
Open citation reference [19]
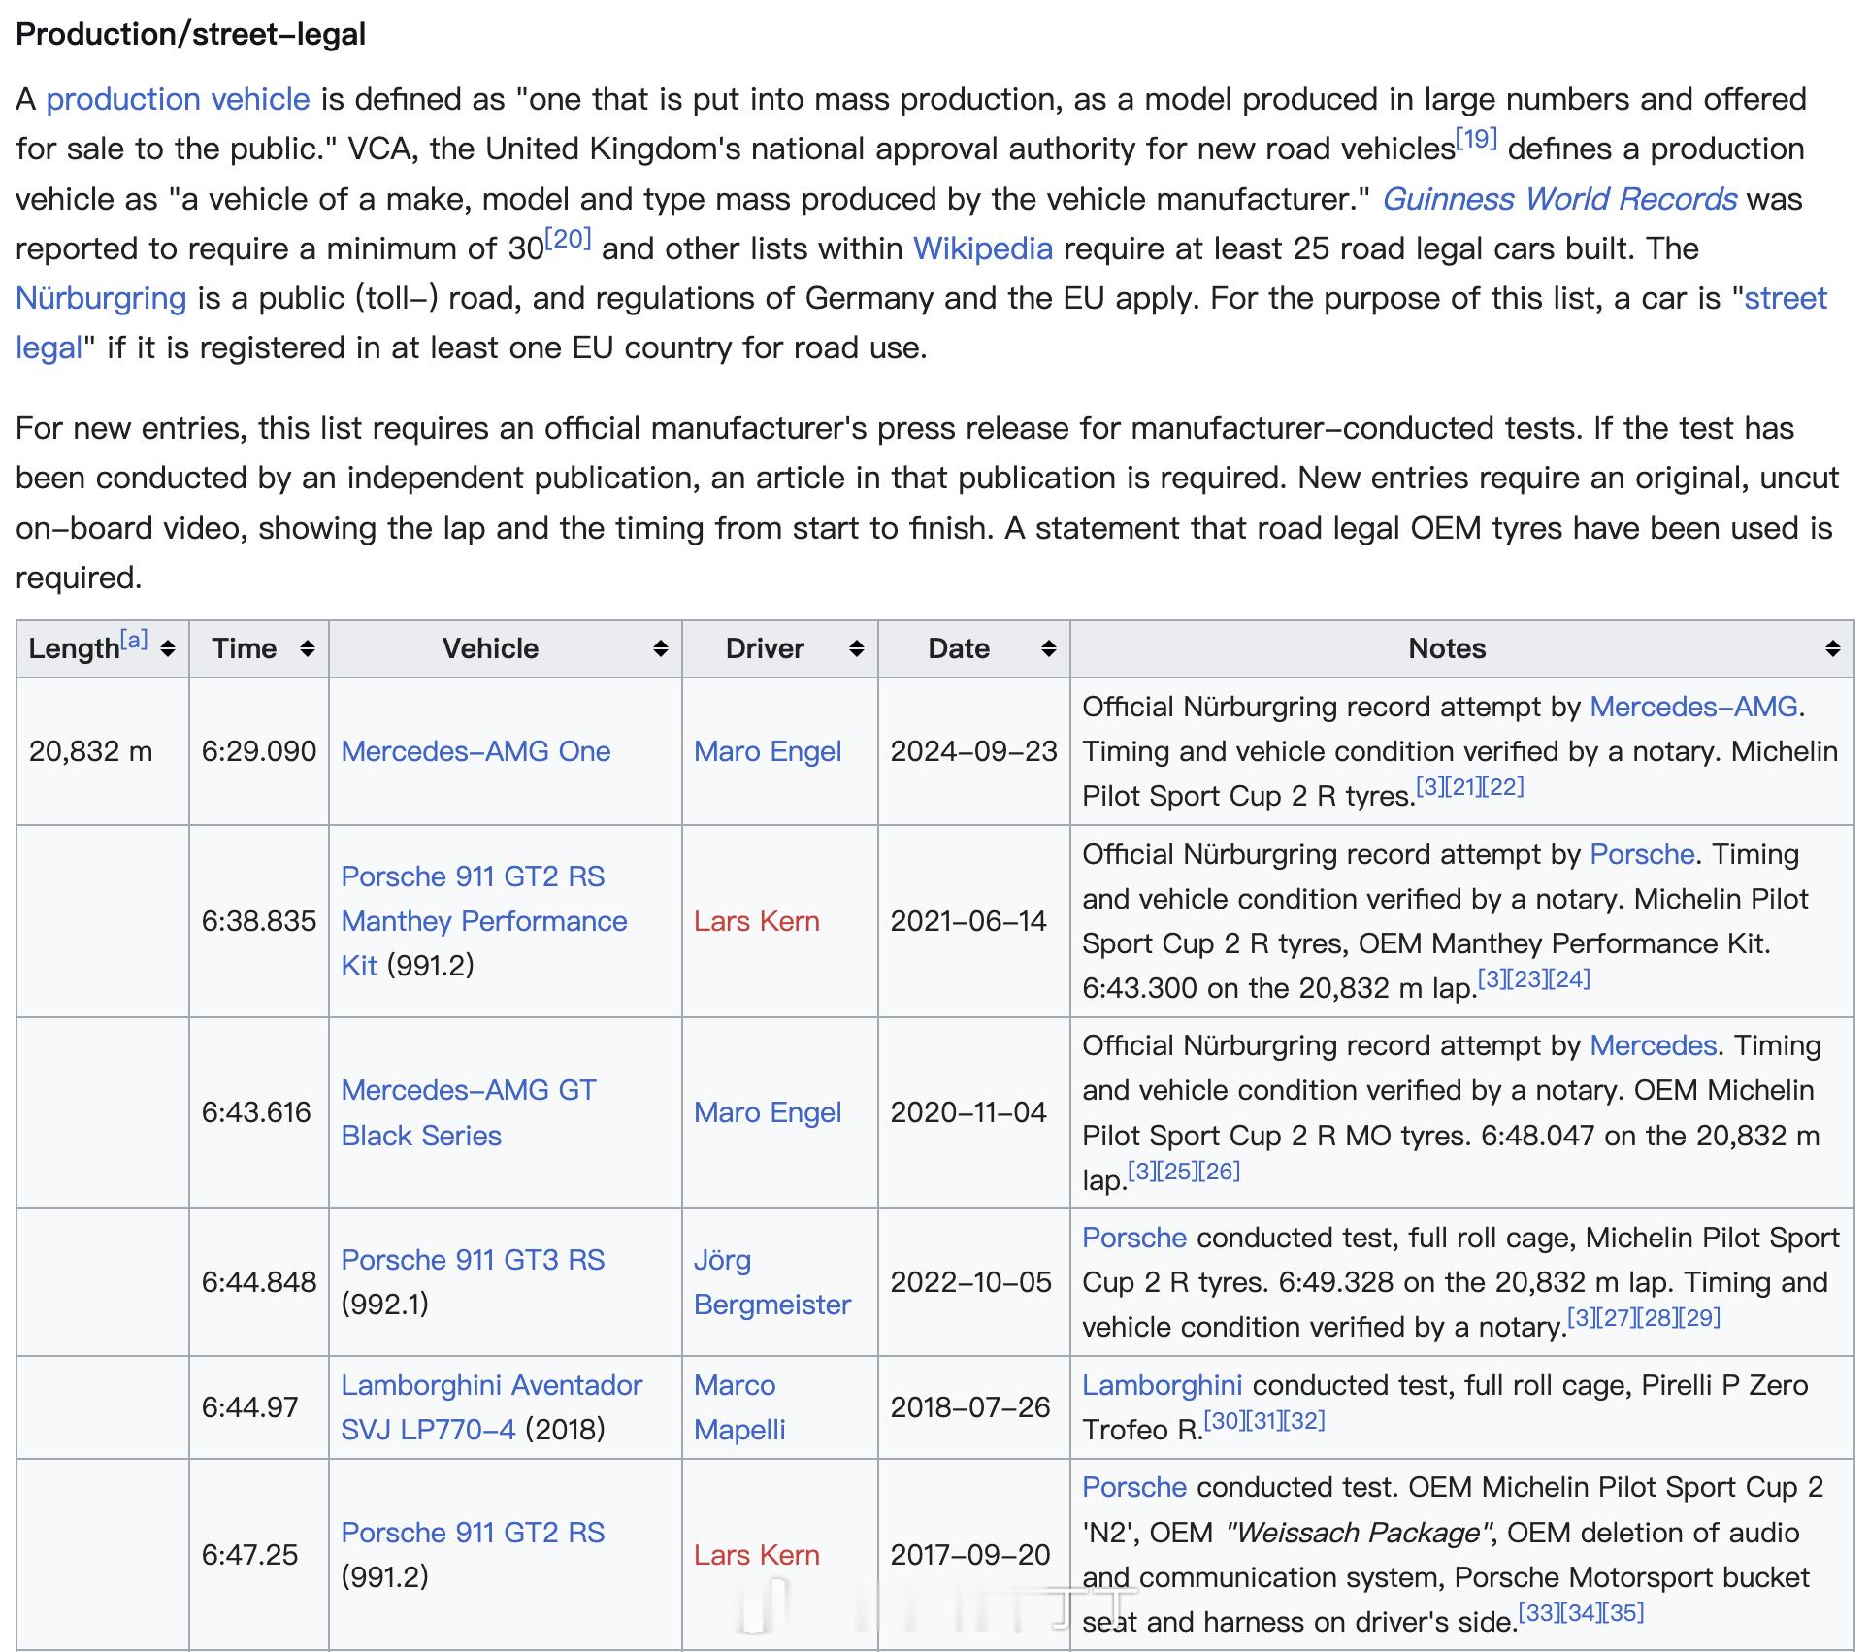1476,139
